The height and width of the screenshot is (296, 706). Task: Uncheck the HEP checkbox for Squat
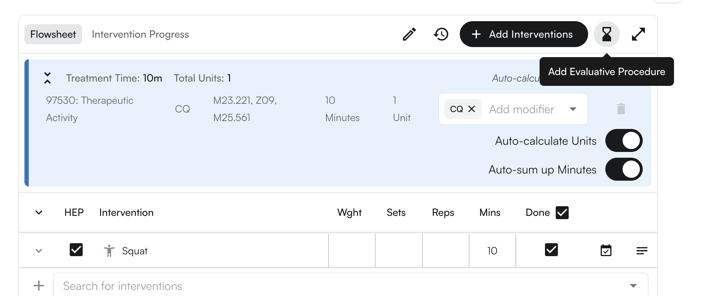[76, 250]
